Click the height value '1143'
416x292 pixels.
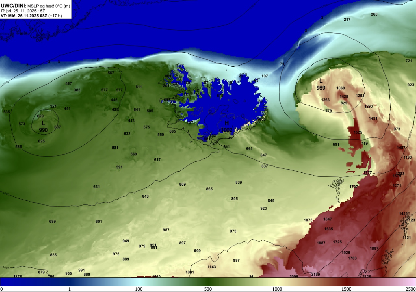pos(212,267)
